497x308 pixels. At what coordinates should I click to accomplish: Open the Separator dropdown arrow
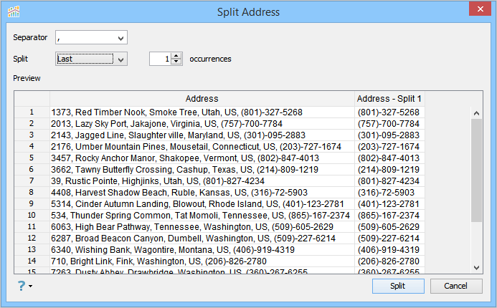pos(120,37)
